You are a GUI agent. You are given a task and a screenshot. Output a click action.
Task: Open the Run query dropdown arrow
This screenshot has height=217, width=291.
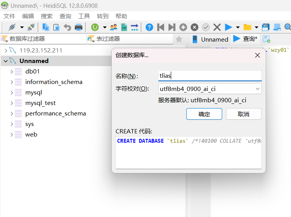point(238,28)
